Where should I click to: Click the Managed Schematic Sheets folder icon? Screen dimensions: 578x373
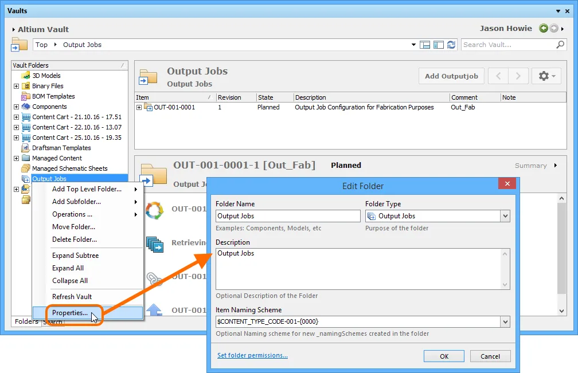[26, 168]
